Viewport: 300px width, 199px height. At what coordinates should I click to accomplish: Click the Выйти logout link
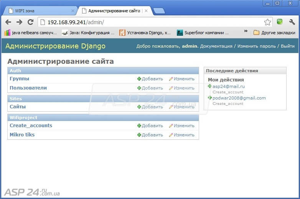point(287,46)
